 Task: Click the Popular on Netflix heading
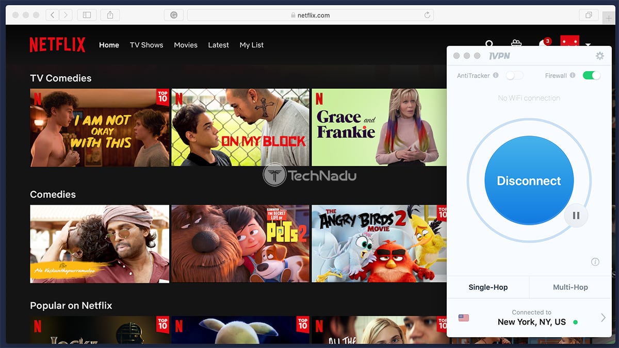coord(71,305)
